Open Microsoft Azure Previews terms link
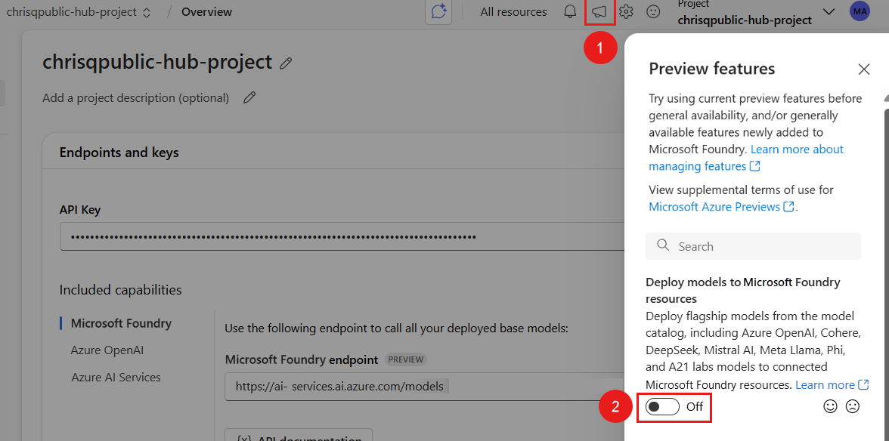889x441 pixels. click(721, 207)
